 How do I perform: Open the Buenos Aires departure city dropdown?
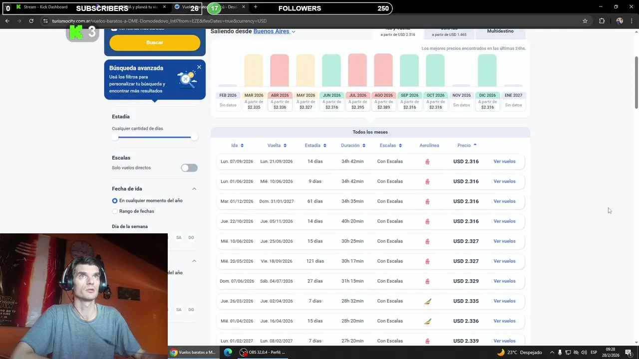pyautogui.click(x=274, y=31)
